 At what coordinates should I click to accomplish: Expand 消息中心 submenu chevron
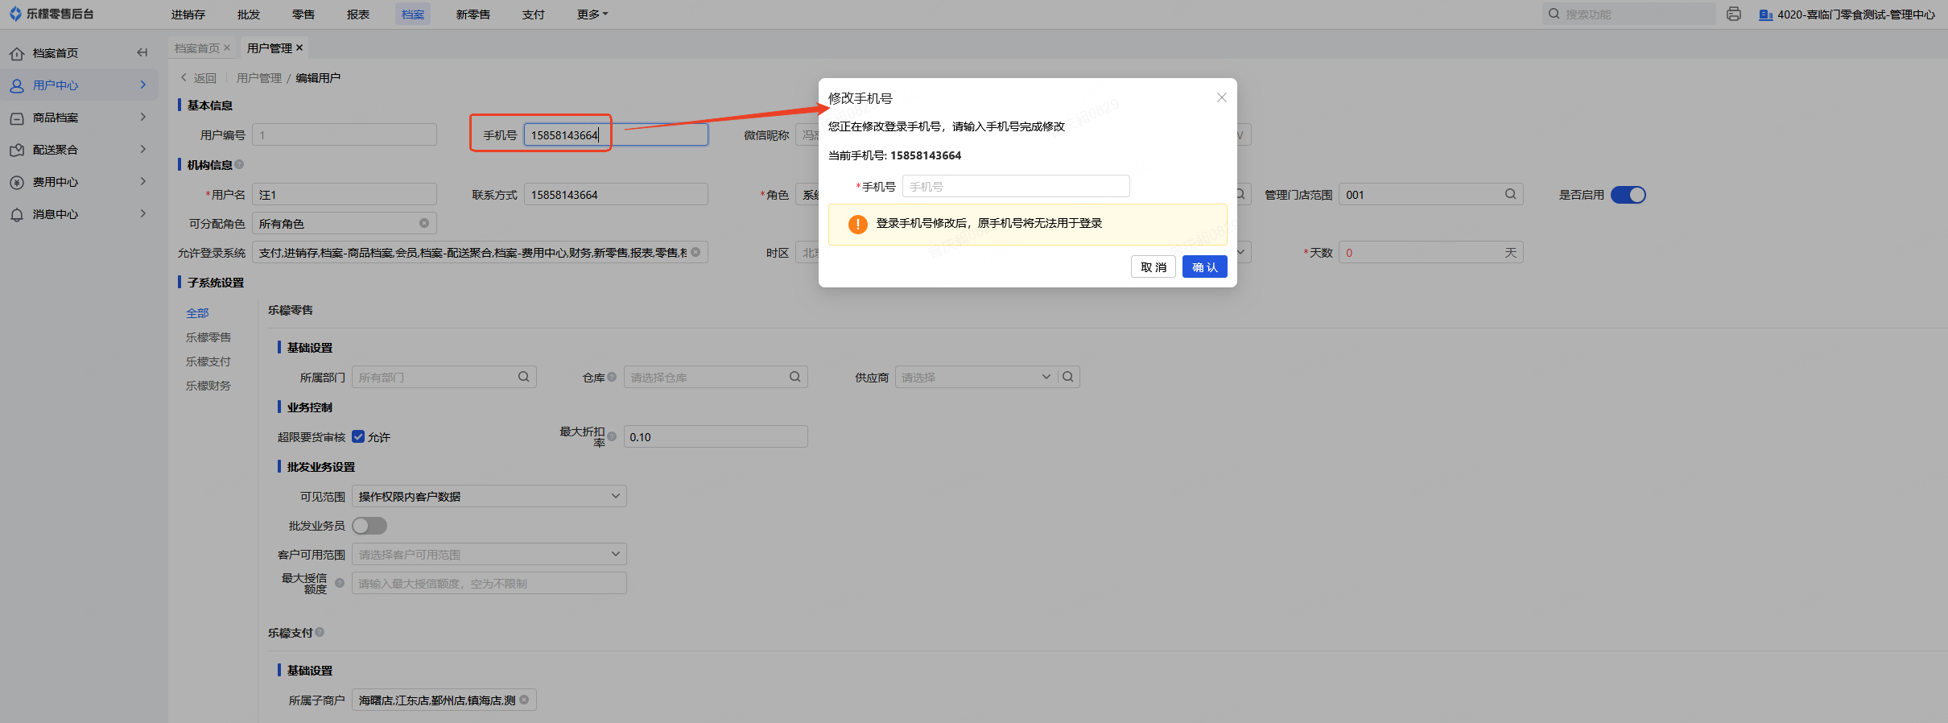point(143,214)
